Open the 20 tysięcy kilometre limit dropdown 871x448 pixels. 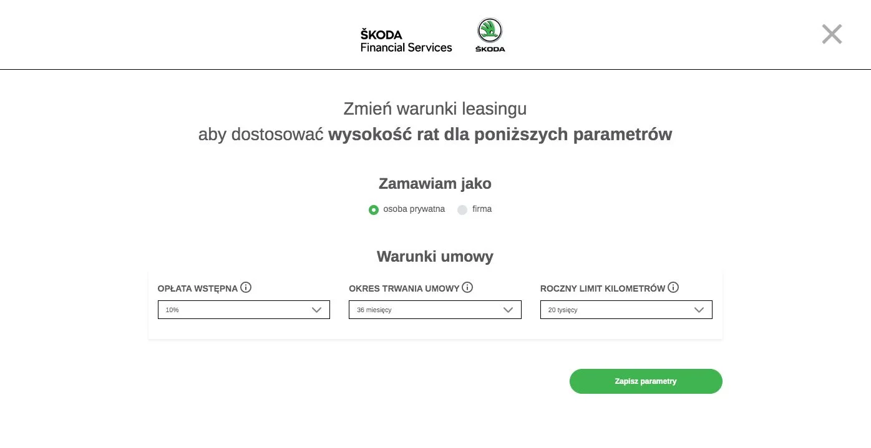(x=626, y=310)
